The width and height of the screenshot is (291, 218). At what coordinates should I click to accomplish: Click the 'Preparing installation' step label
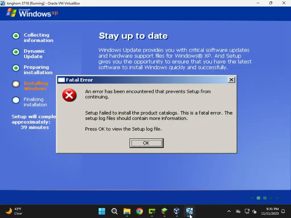pos(38,70)
